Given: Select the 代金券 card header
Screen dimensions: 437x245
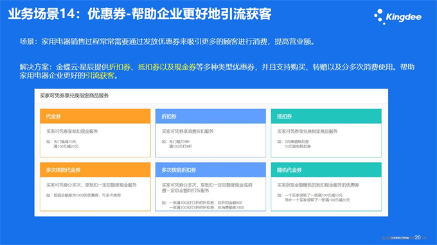Looking at the screenshot, I should point(95,116).
